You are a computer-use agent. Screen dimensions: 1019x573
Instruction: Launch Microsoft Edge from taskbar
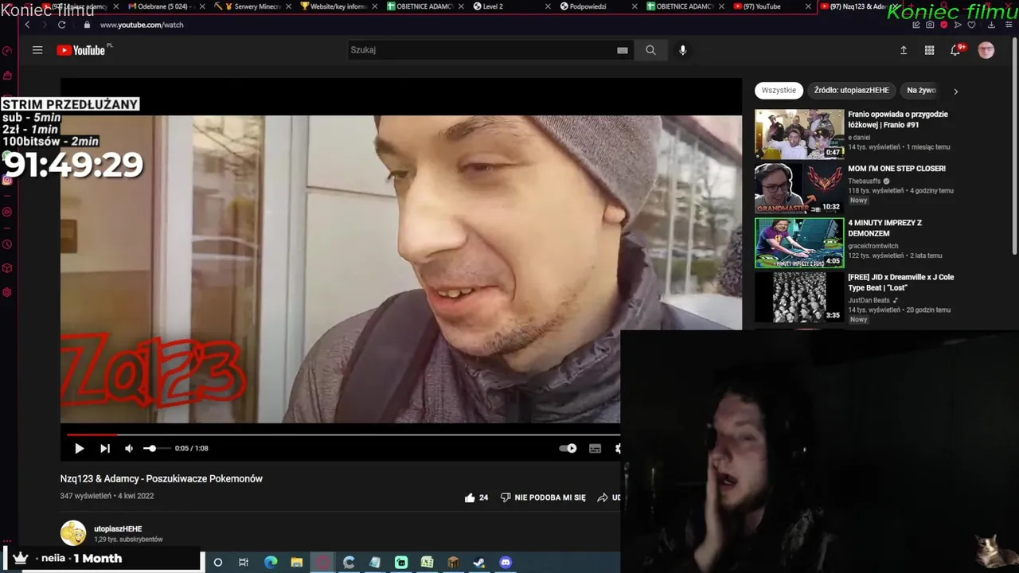point(271,563)
